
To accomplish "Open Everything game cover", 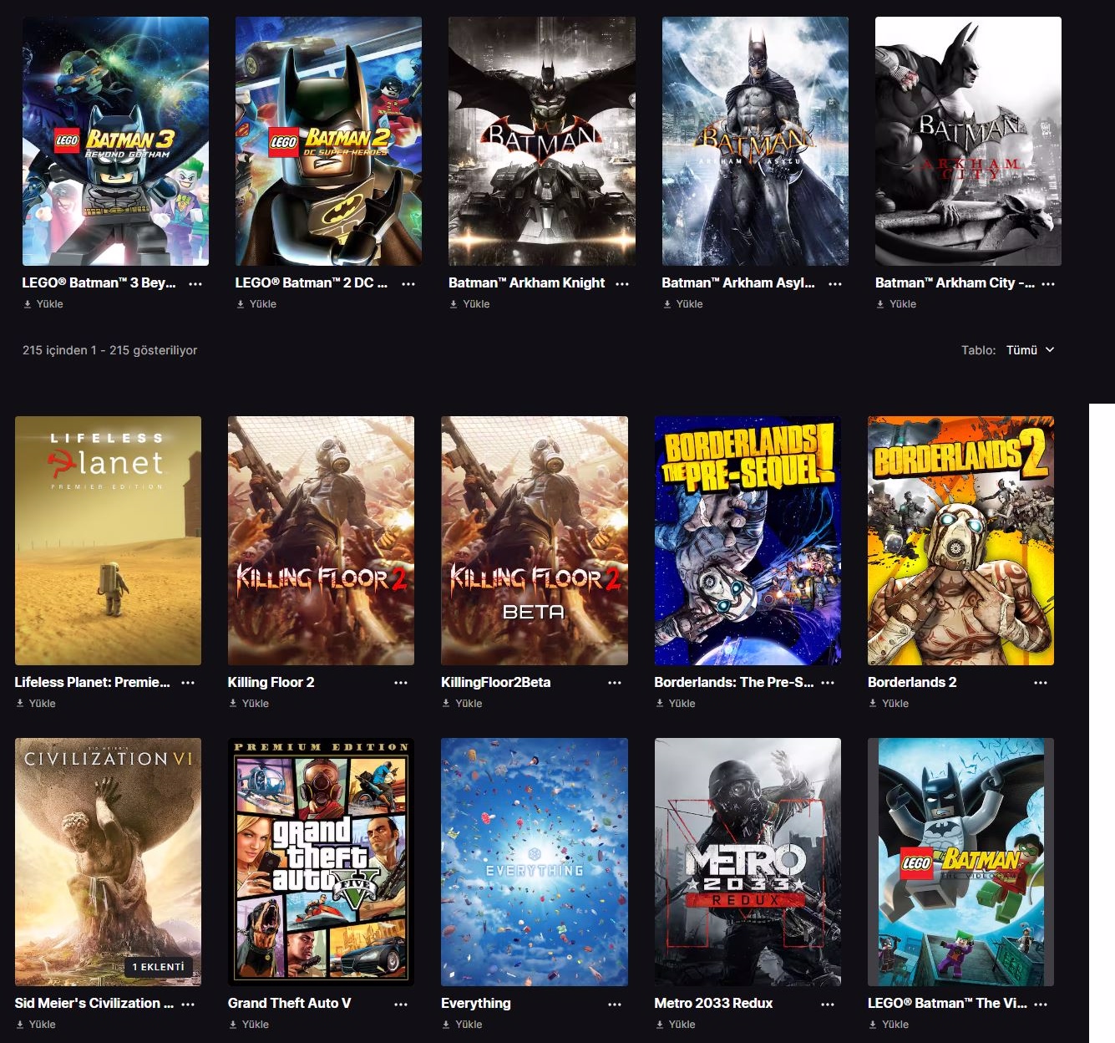I will (x=535, y=862).
